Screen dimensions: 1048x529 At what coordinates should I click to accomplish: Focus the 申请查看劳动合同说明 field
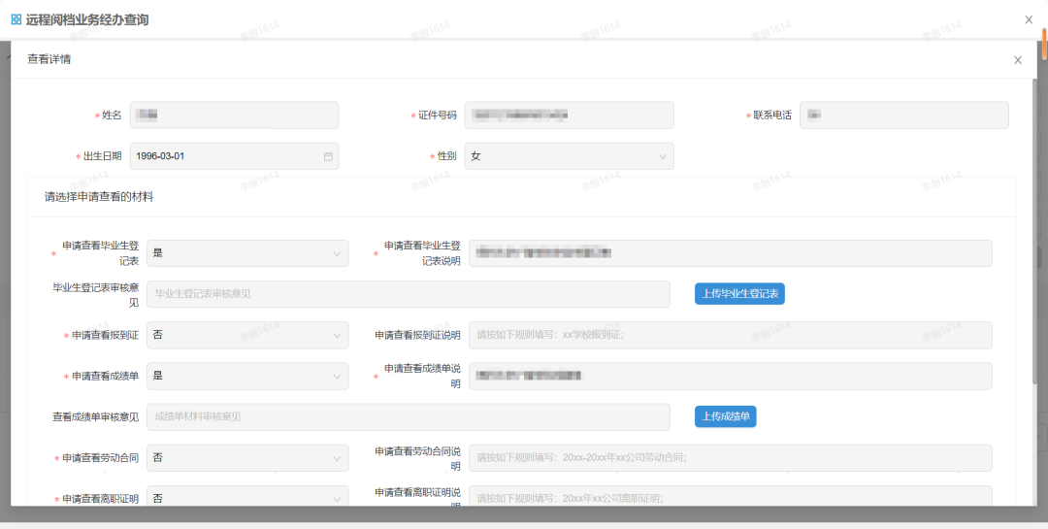(730, 458)
